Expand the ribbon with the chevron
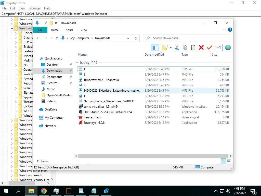The height and width of the screenshot is (196, 261). 224,30
